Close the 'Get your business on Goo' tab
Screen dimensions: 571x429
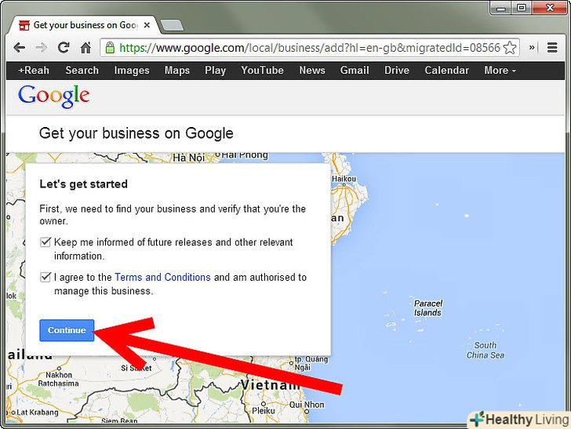[x=147, y=25]
